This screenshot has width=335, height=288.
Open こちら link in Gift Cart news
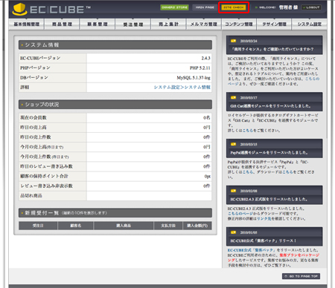[x=248, y=131]
